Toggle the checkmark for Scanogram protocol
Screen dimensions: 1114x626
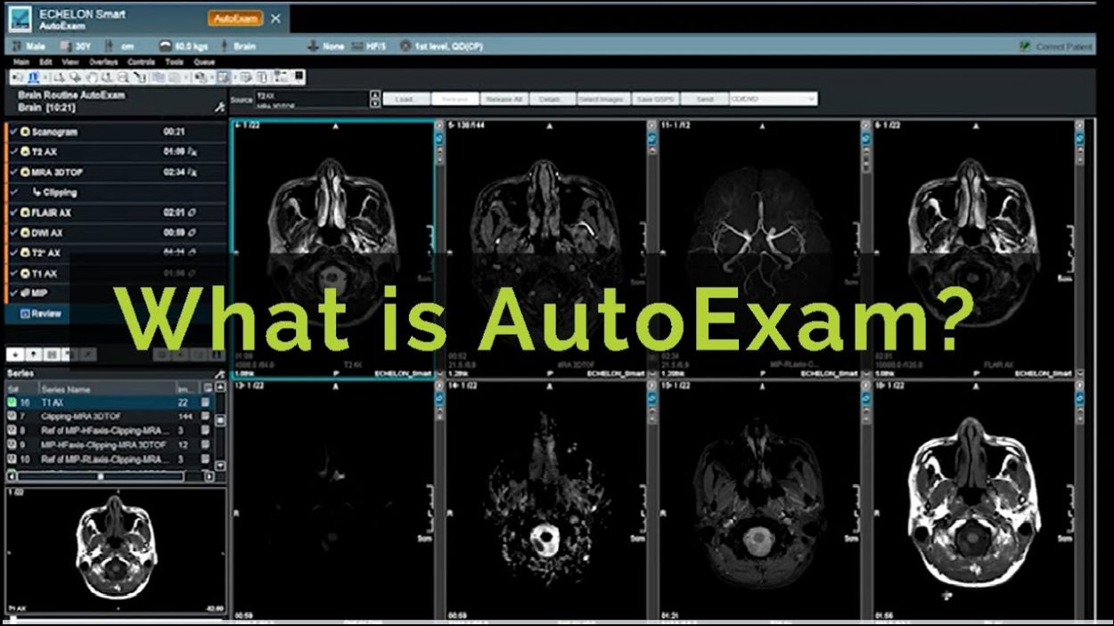(13, 132)
